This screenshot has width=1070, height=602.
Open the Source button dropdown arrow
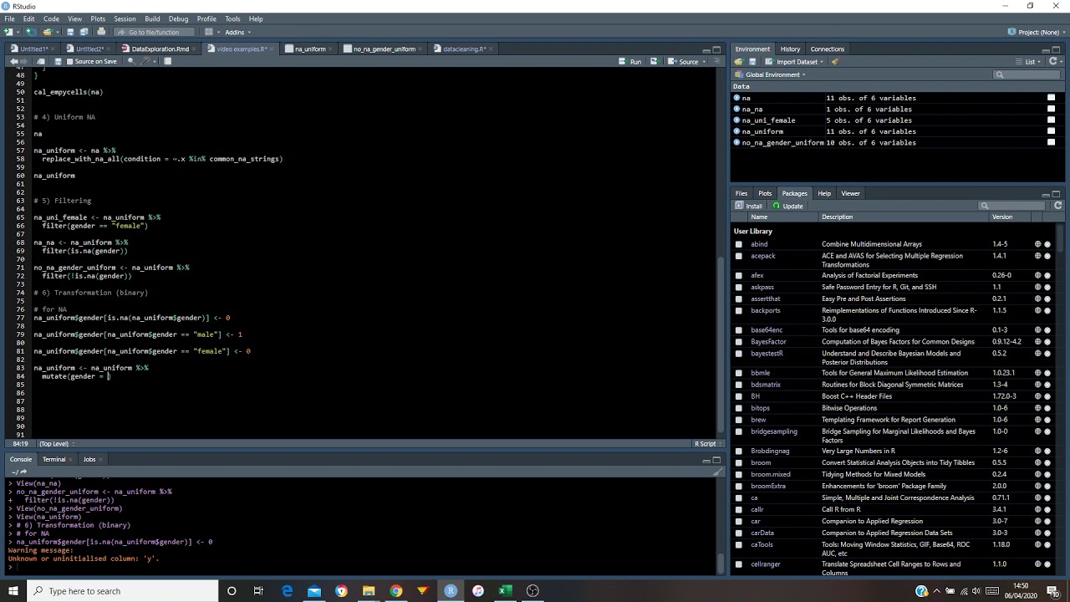[x=706, y=62]
